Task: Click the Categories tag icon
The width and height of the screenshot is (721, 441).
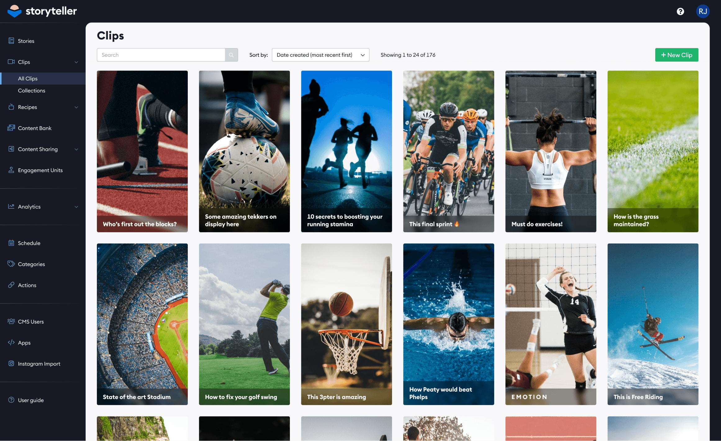Action: (x=11, y=264)
